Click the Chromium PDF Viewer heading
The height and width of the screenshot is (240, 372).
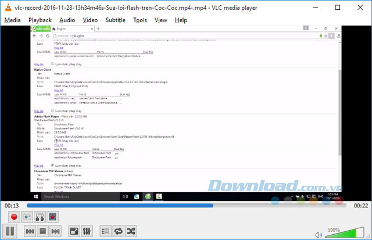tap(49, 171)
